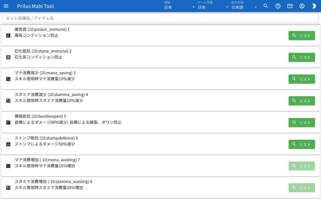The image size is (321, 200).
Task: Open the hamburger navigation menu
Action: (x=6, y=6)
